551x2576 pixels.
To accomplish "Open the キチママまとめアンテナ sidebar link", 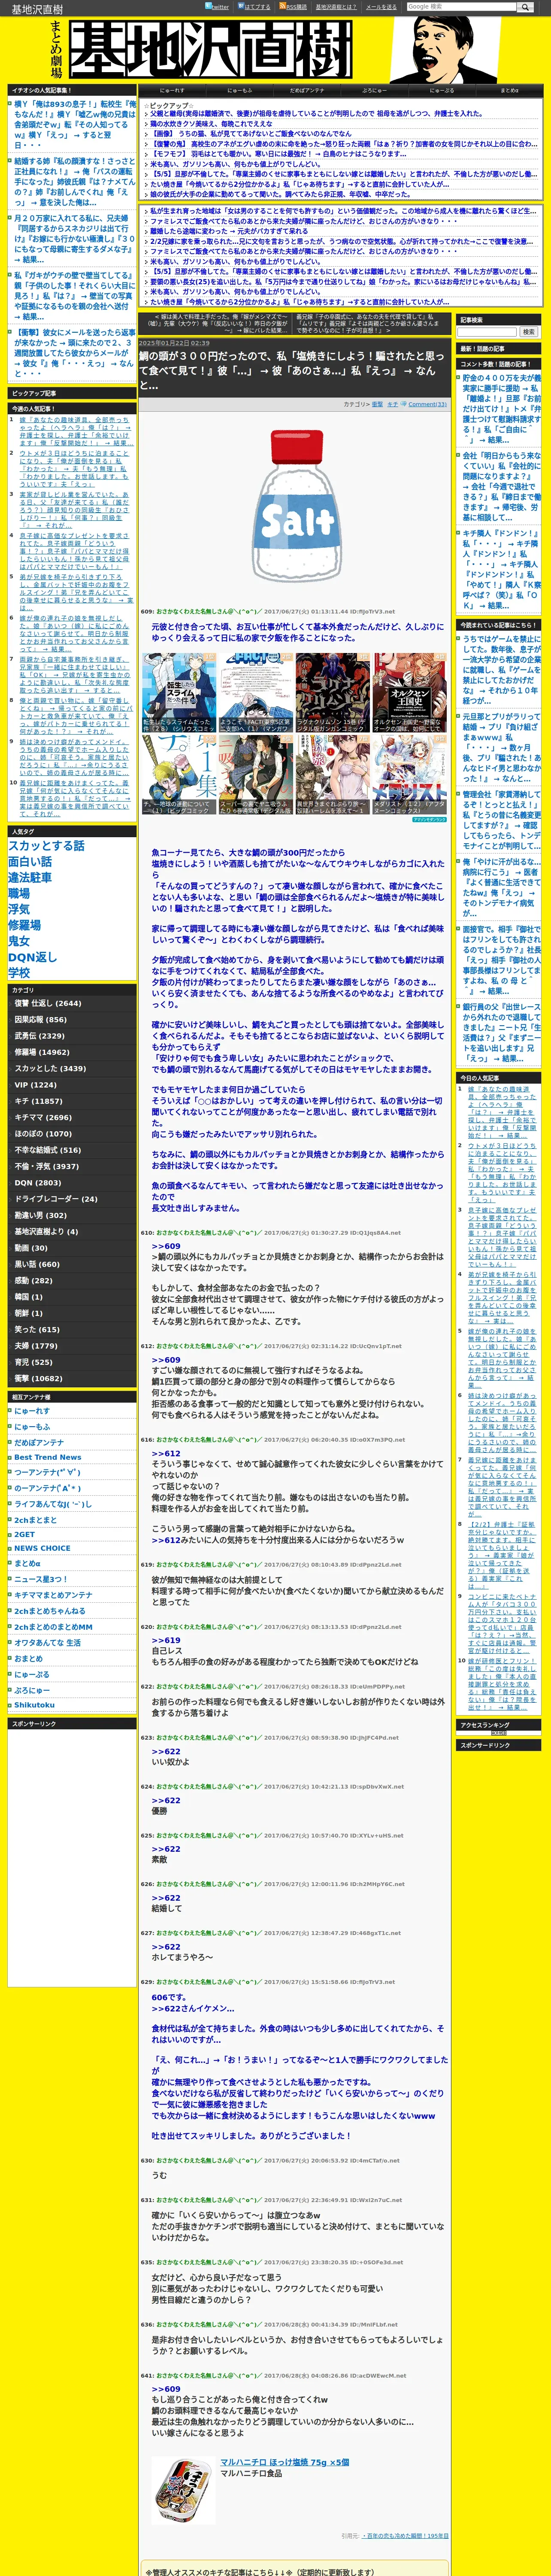I will pyautogui.click(x=53, y=1595).
